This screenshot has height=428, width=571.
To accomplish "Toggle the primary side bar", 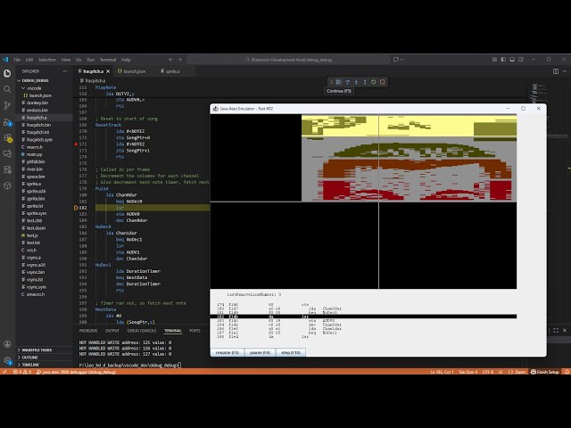I will [x=503, y=60].
